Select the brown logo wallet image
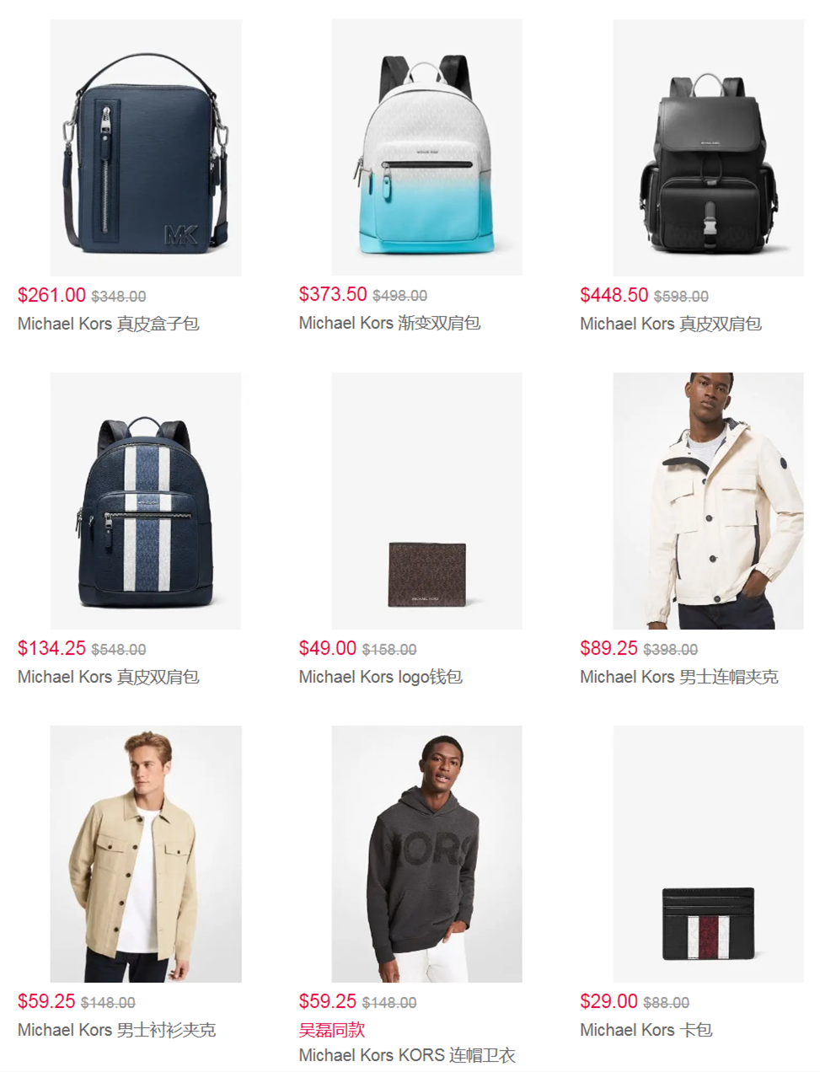The height and width of the screenshot is (1072, 820). (426, 501)
